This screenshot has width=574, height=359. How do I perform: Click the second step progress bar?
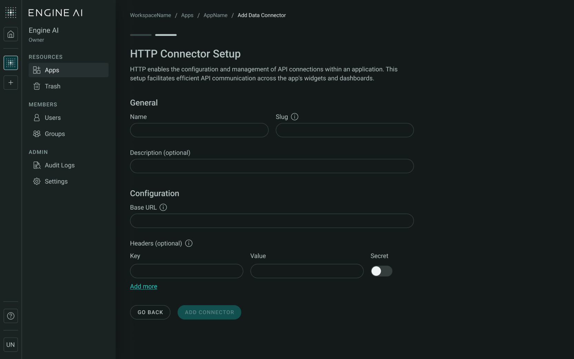[166, 35]
